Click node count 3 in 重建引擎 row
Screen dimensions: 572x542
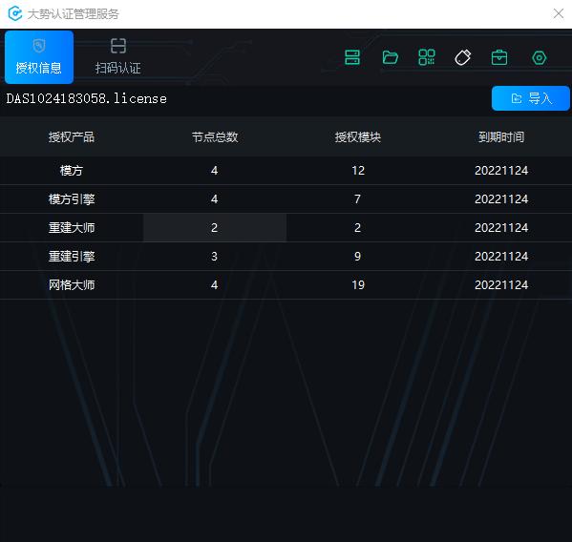[214, 257]
